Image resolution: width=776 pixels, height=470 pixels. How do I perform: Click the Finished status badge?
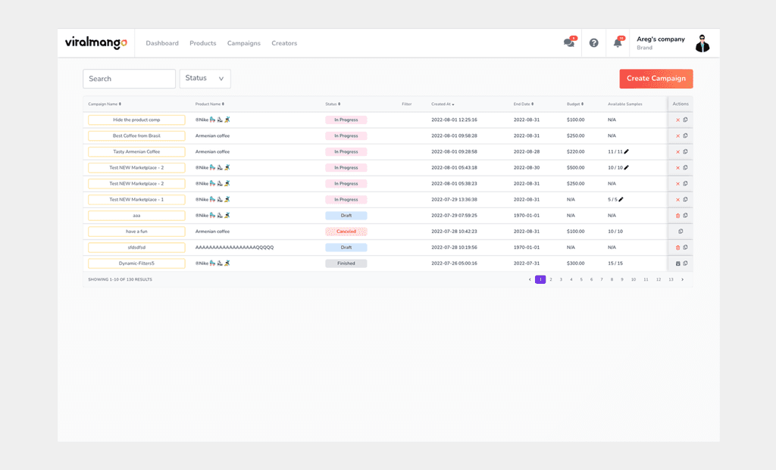click(346, 263)
